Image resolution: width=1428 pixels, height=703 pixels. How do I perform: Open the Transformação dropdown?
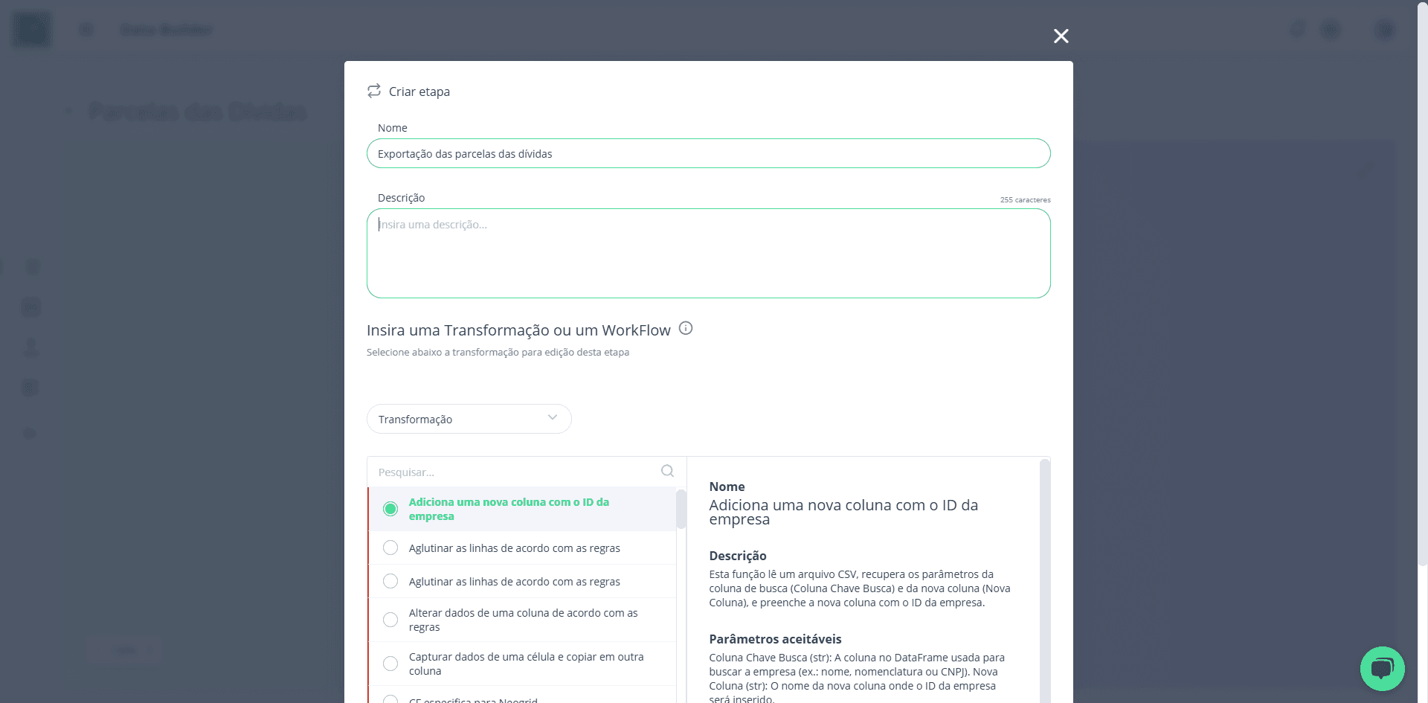(x=469, y=419)
